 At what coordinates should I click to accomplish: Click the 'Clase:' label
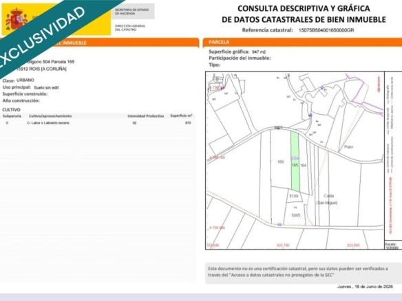coord(8,80)
